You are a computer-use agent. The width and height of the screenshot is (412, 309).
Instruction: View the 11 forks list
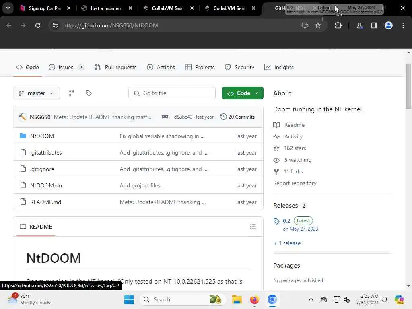tap(288, 171)
